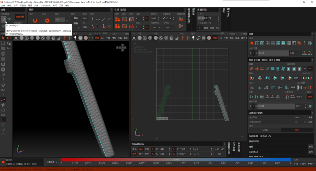
Task: Open the 文件 menu
Action: click(3, 6)
